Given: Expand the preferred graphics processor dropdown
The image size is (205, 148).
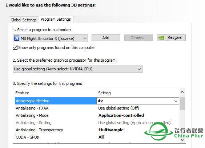Looking at the screenshot, I should 77,69.
